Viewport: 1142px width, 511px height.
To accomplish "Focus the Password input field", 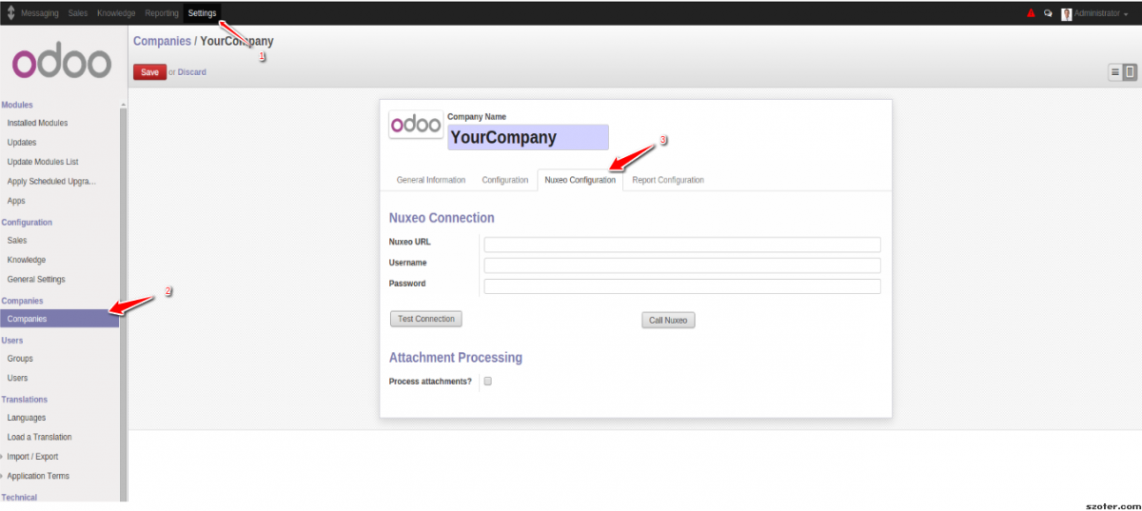I will click(x=682, y=286).
